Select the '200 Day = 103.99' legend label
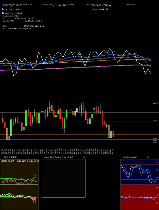The image size is (159, 210). point(13,13)
